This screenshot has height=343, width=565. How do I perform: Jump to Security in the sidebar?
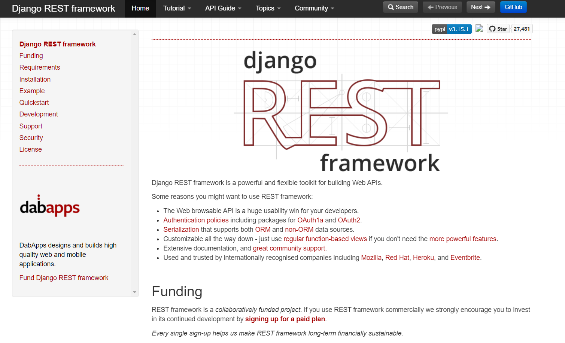pyautogui.click(x=31, y=138)
